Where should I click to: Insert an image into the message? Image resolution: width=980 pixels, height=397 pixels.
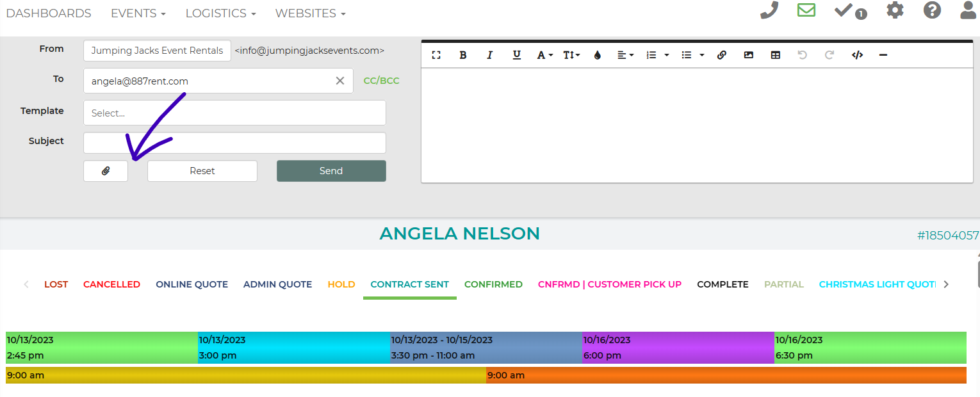coord(749,55)
